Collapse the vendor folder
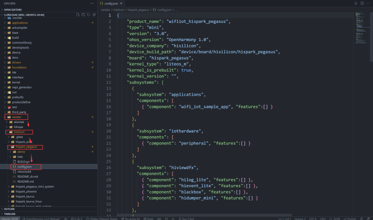 coord(17,117)
